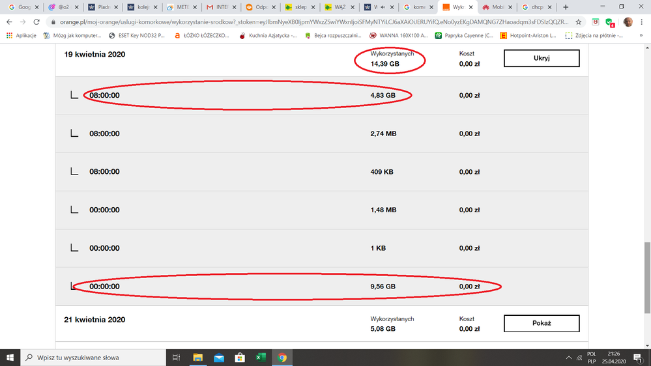Click the orange.pl address bar URL

[x=314, y=22]
